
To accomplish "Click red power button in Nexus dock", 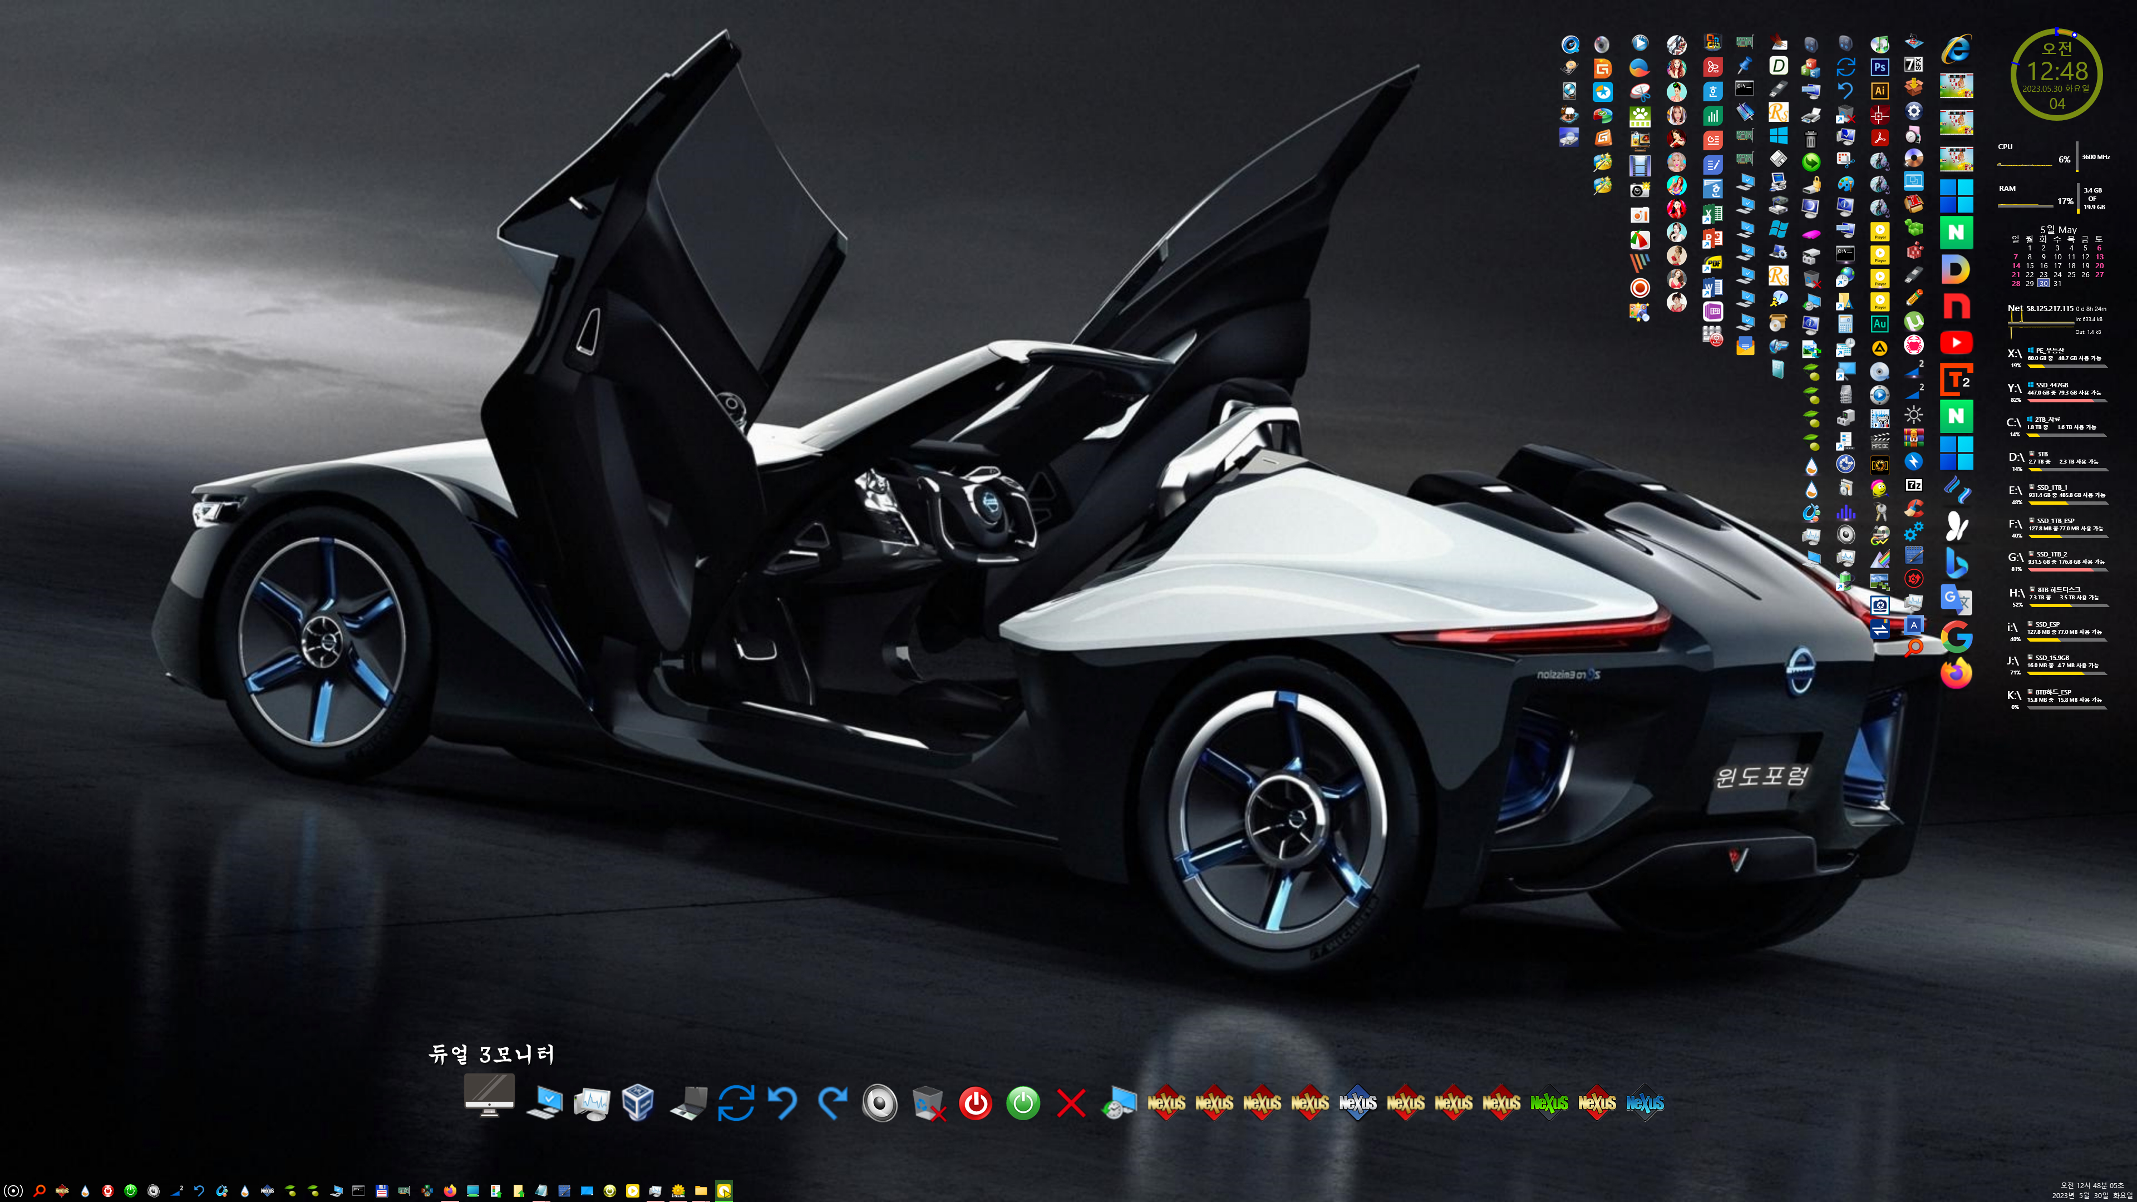I will pyautogui.click(x=976, y=1104).
